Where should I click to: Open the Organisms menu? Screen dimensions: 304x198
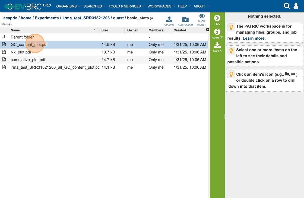66,6
